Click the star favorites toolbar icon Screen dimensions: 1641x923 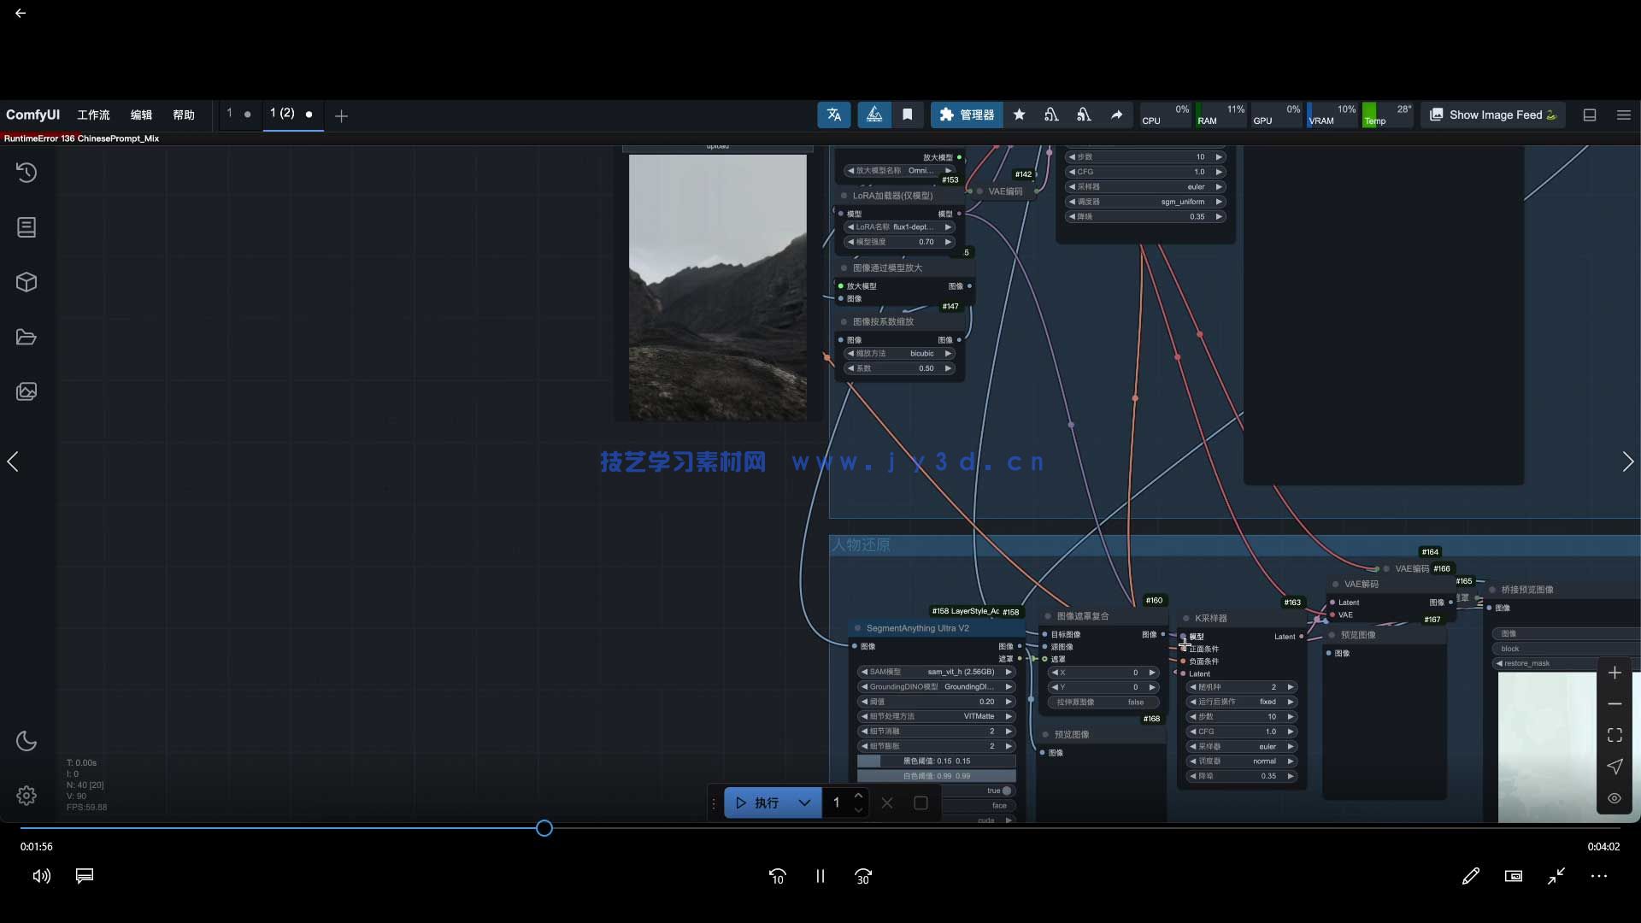1019,115
